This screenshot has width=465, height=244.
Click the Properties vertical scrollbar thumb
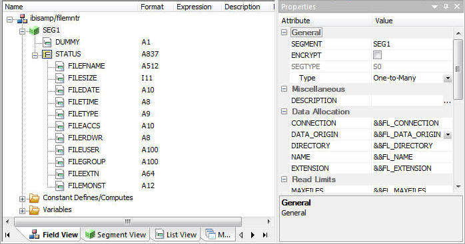point(458,69)
